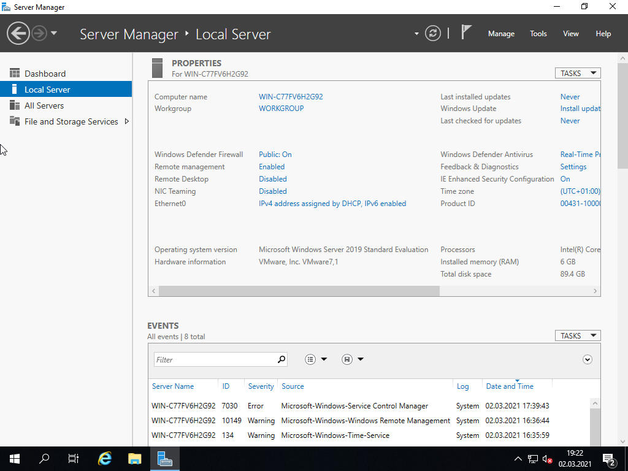628x471 pixels.
Task: Click the Install updates link
Action: (580, 109)
